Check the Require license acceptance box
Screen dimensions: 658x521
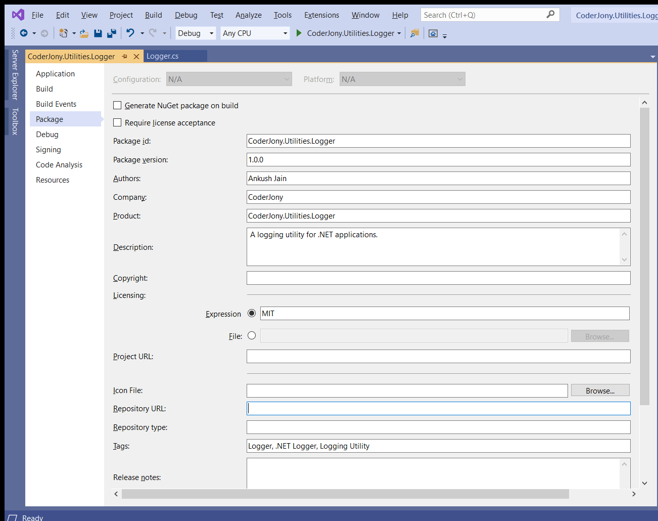point(117,122)
